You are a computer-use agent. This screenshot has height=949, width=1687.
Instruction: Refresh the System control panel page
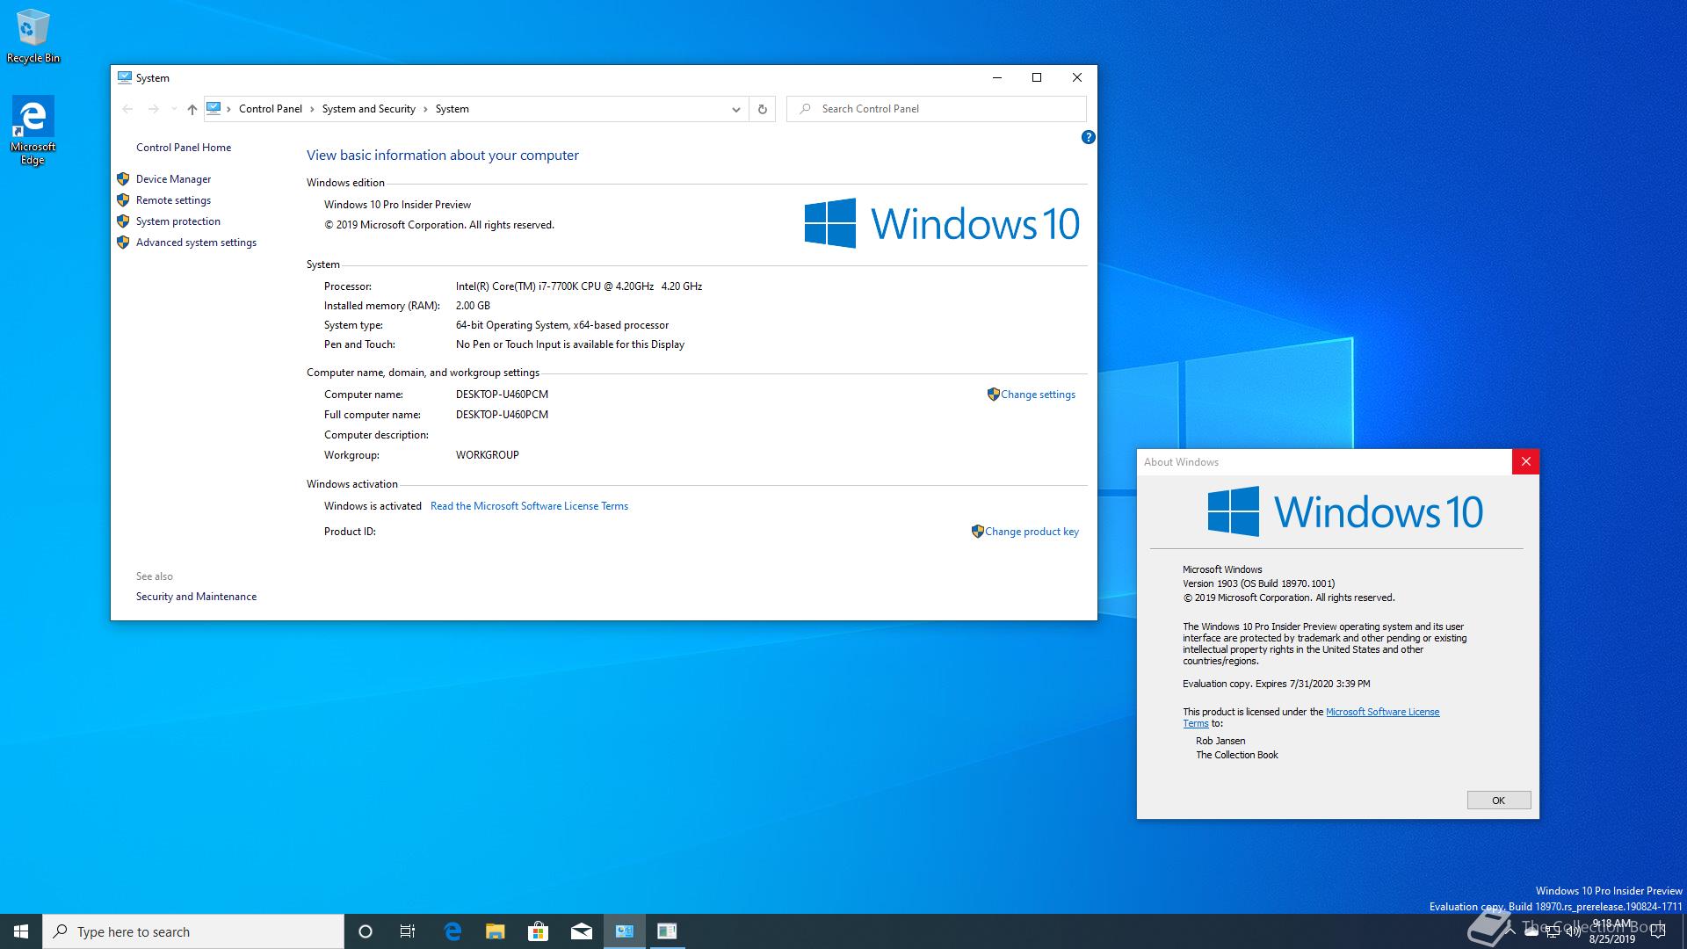click(x=762, y=109)
